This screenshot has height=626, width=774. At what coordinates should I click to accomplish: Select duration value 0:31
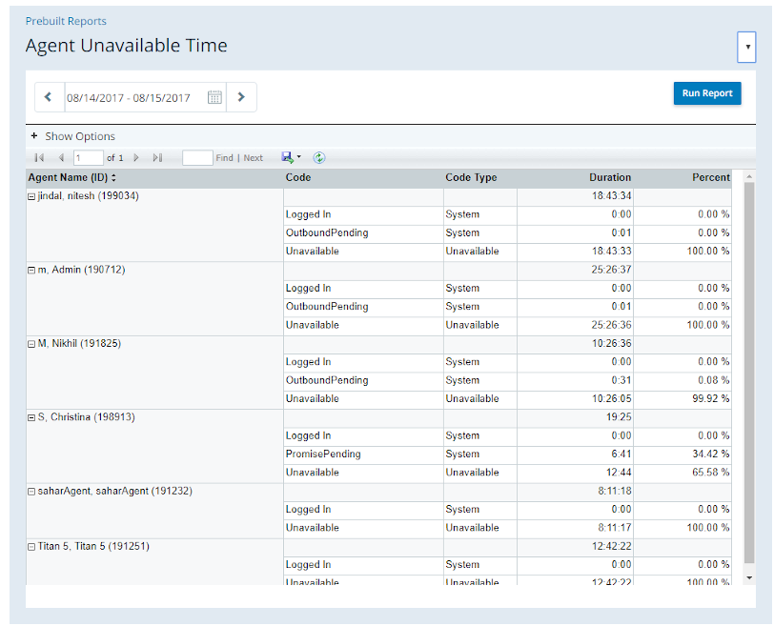(621, 380)
